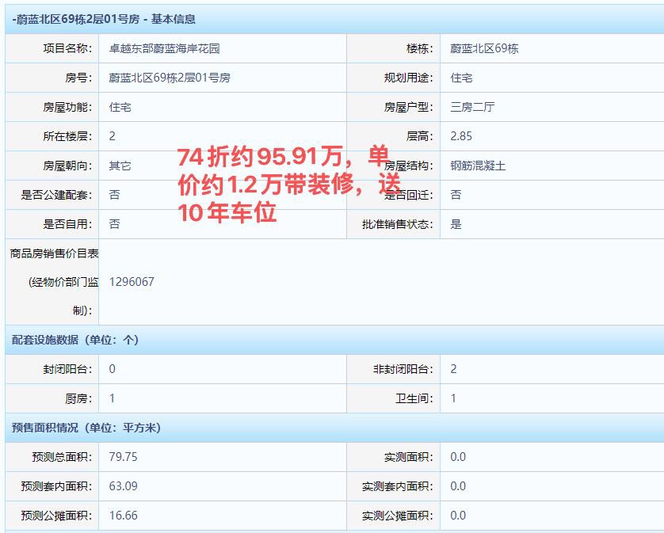The height and width of the screenshot is (533, 664).
Task: Select the 预测套内面积 value 63.09
Action: click(x=124, y=486)
